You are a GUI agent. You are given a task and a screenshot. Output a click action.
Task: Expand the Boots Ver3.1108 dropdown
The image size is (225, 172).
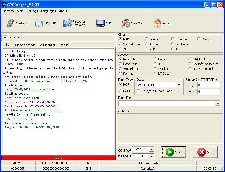[179, 85]
